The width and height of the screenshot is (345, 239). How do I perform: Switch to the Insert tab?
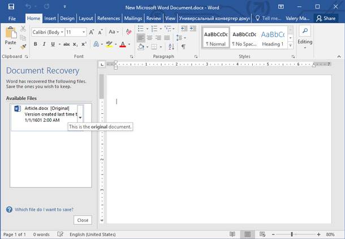click(50, 18)
